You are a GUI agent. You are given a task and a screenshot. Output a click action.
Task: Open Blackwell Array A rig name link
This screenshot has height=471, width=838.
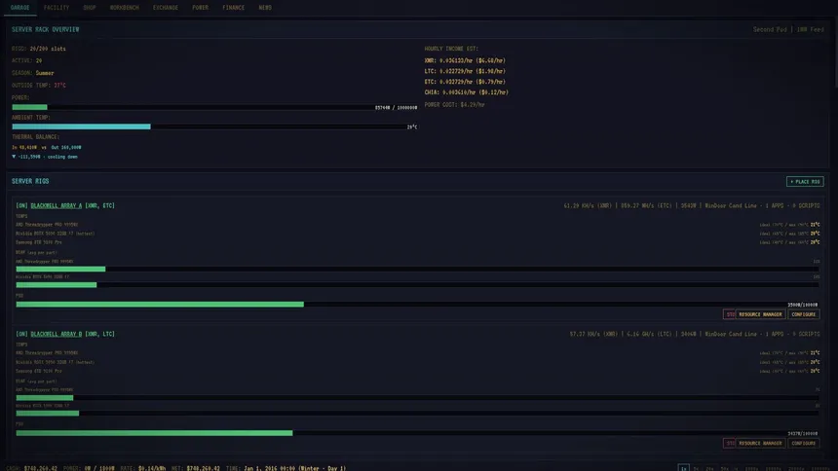pyautogui.click(x=57, y=205)
